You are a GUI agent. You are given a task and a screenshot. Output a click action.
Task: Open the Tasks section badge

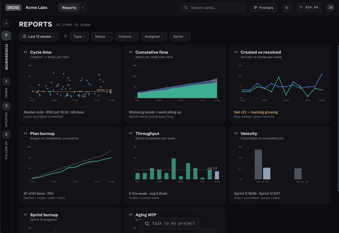pyautogui.click(x=6, y=82)
